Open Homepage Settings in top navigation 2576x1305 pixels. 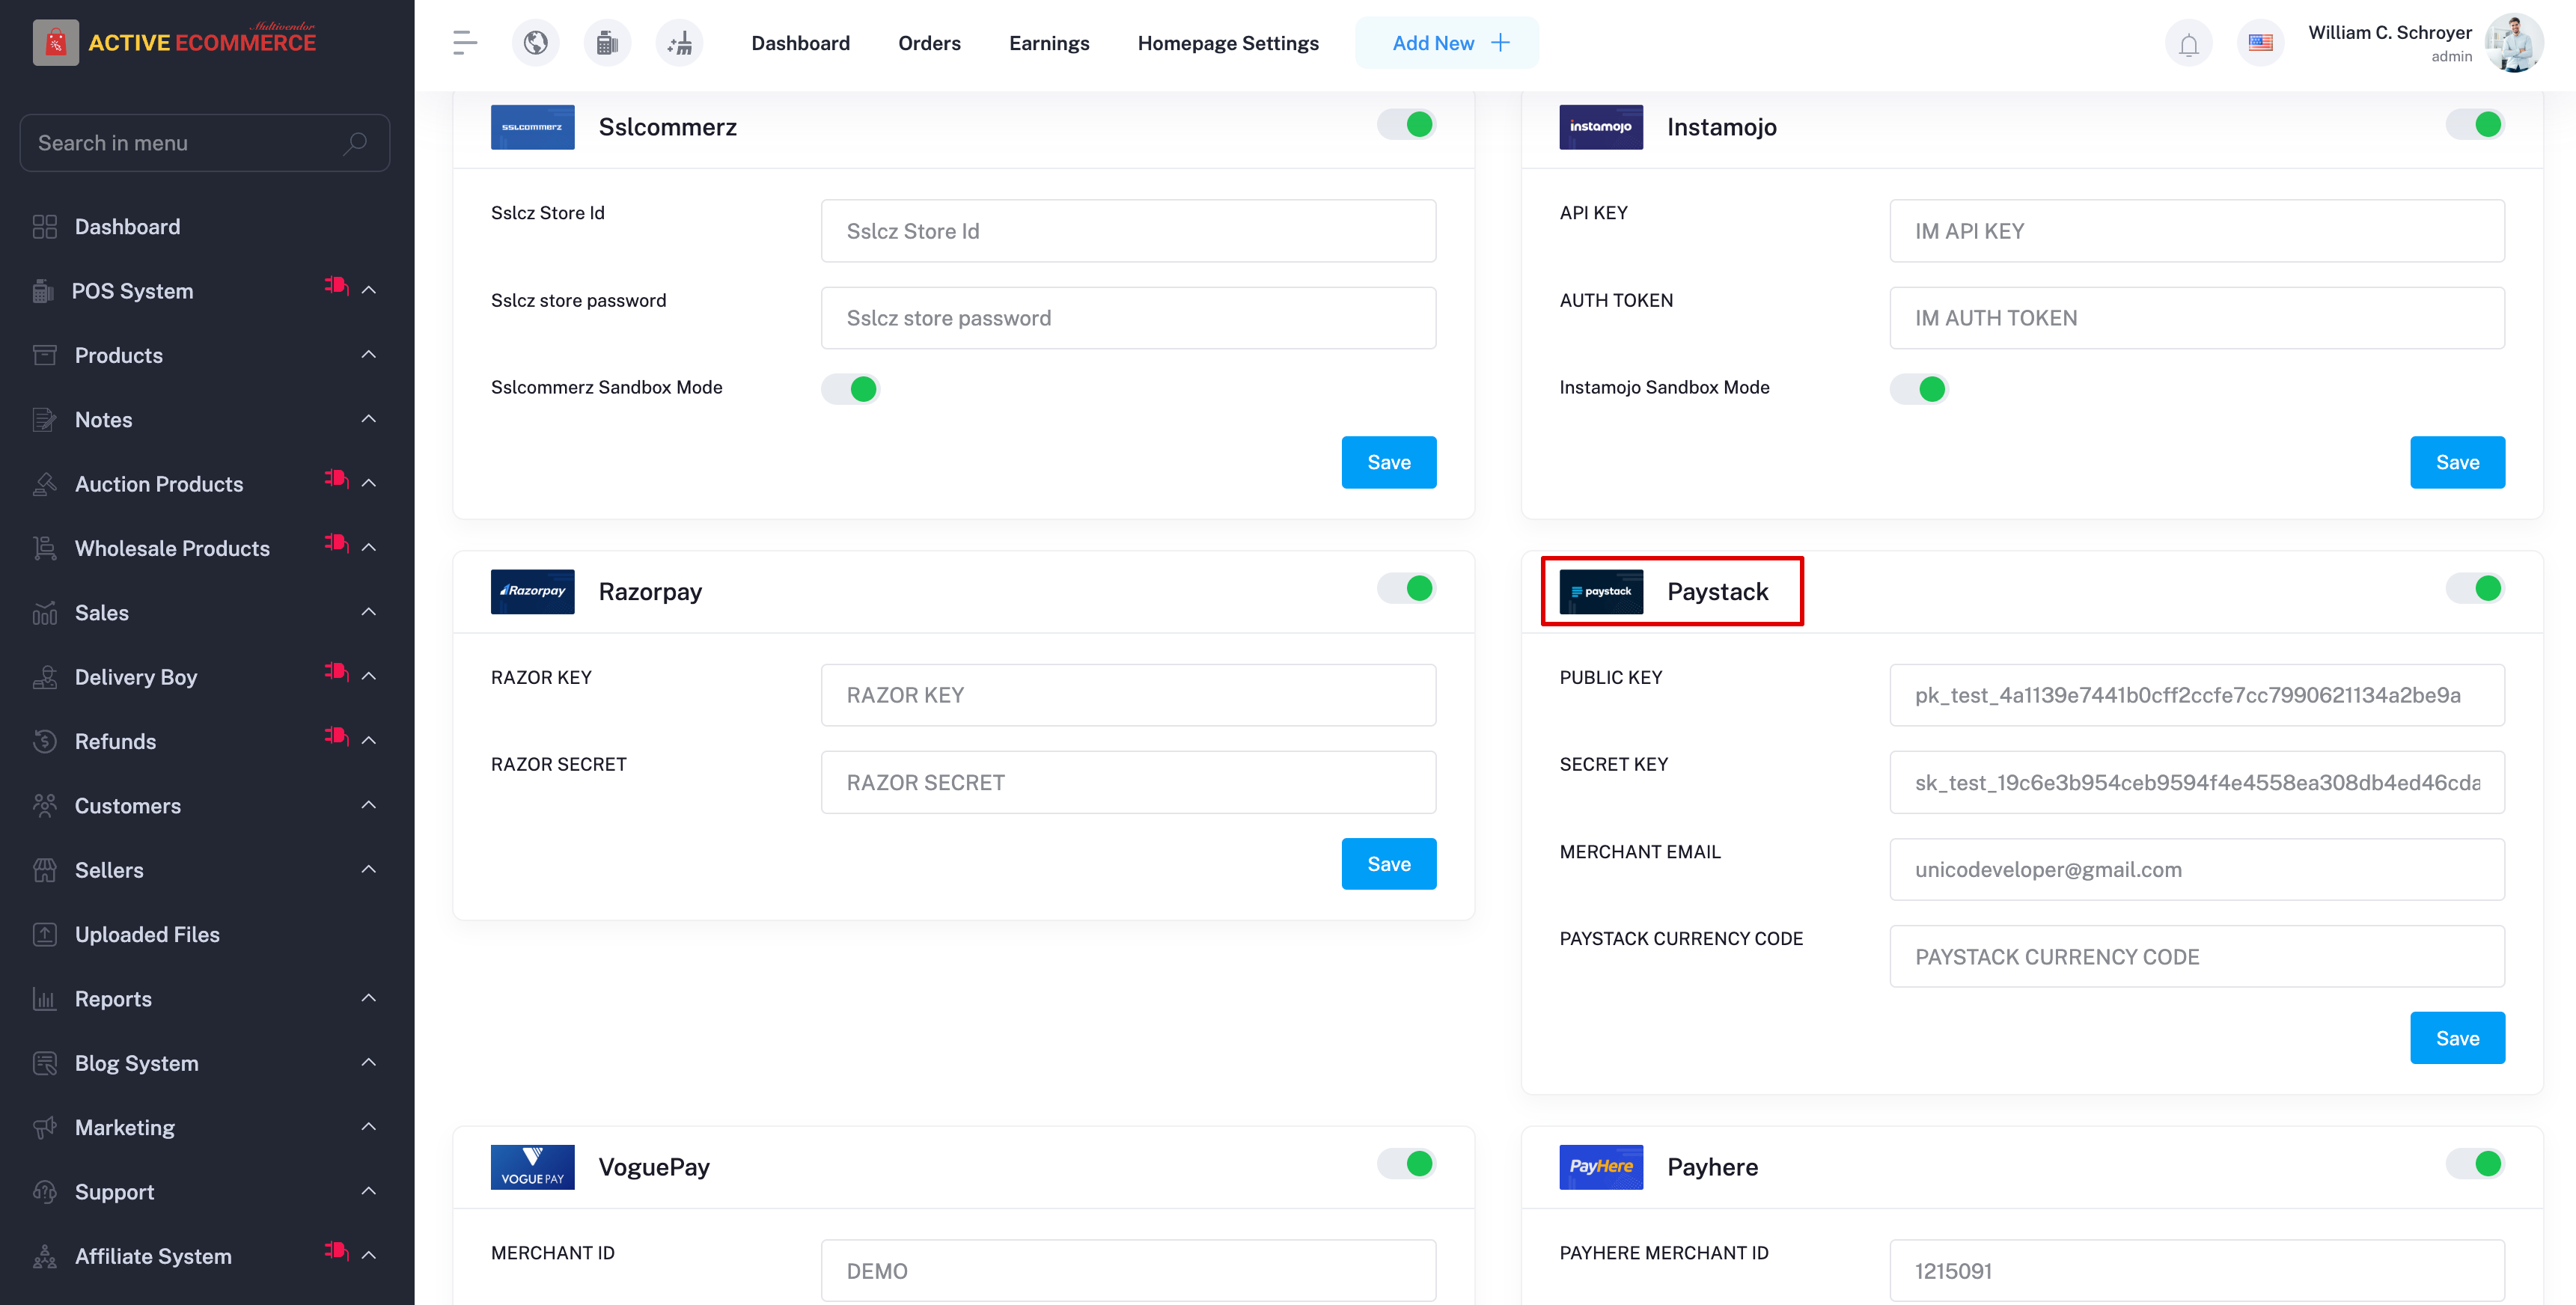point(1228,43)
